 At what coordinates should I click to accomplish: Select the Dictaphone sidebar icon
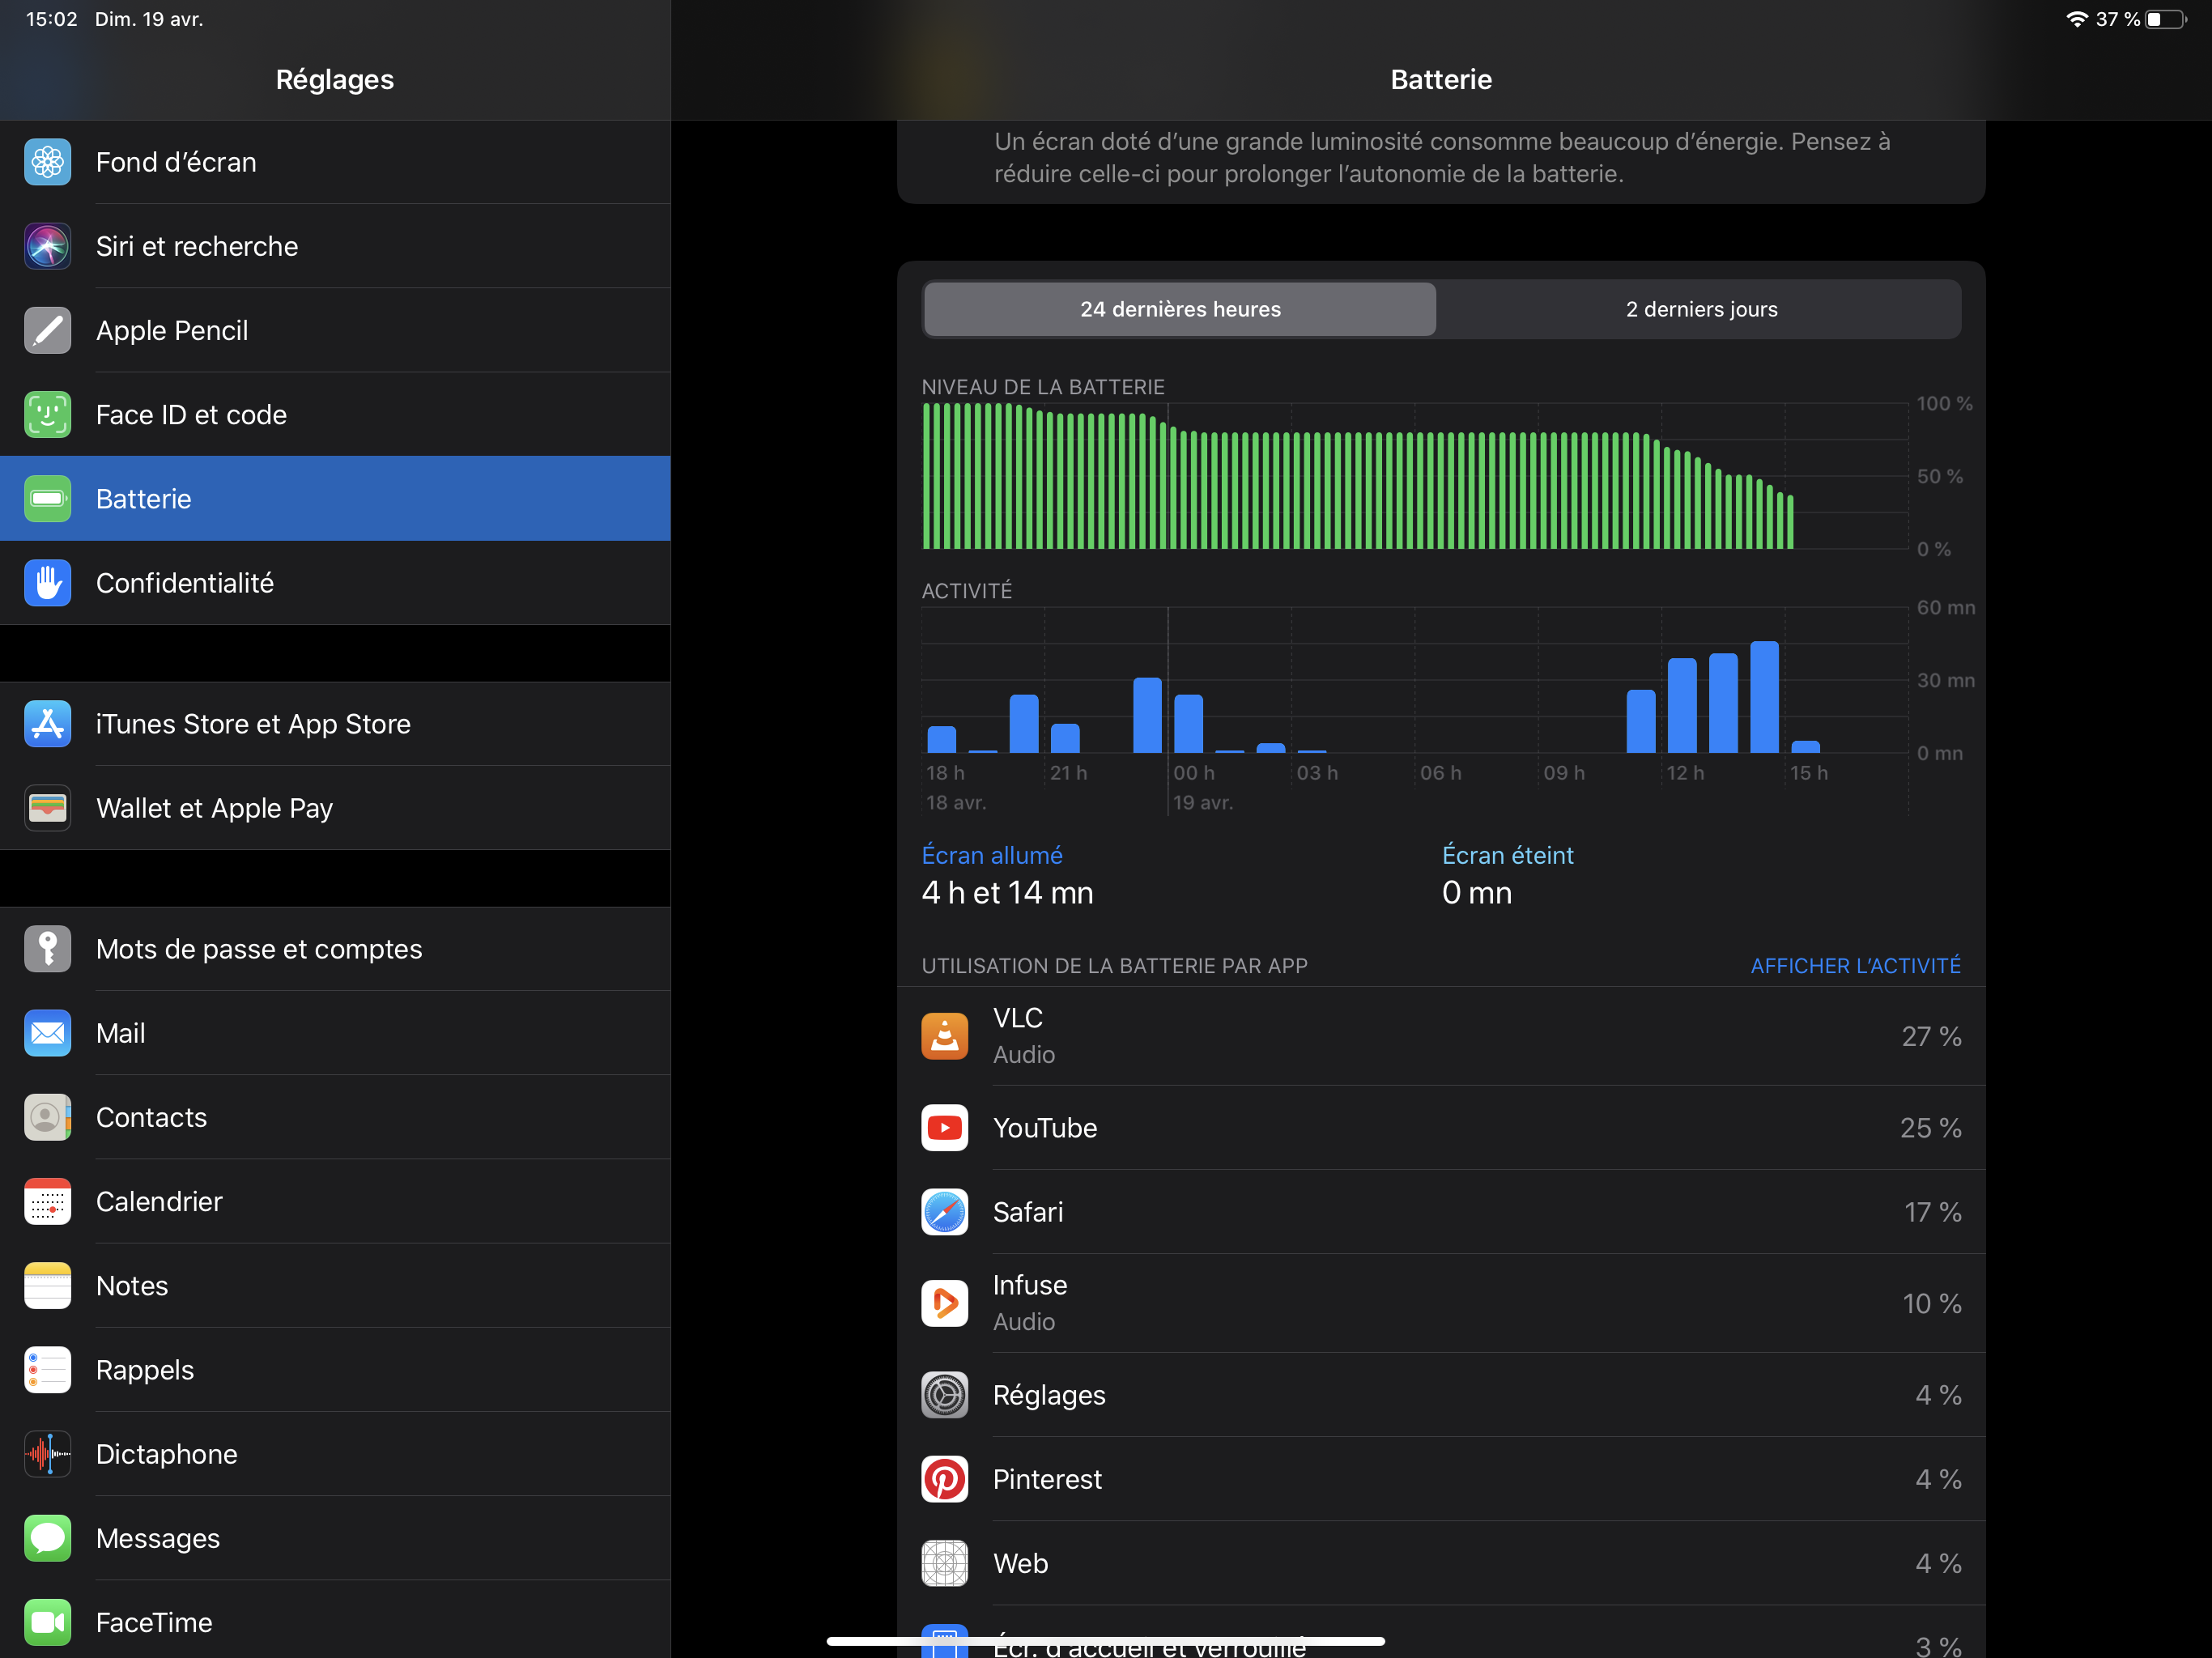[x=47, y=1454]
